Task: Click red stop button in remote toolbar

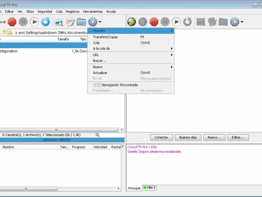Action: [x=154, y=22]
